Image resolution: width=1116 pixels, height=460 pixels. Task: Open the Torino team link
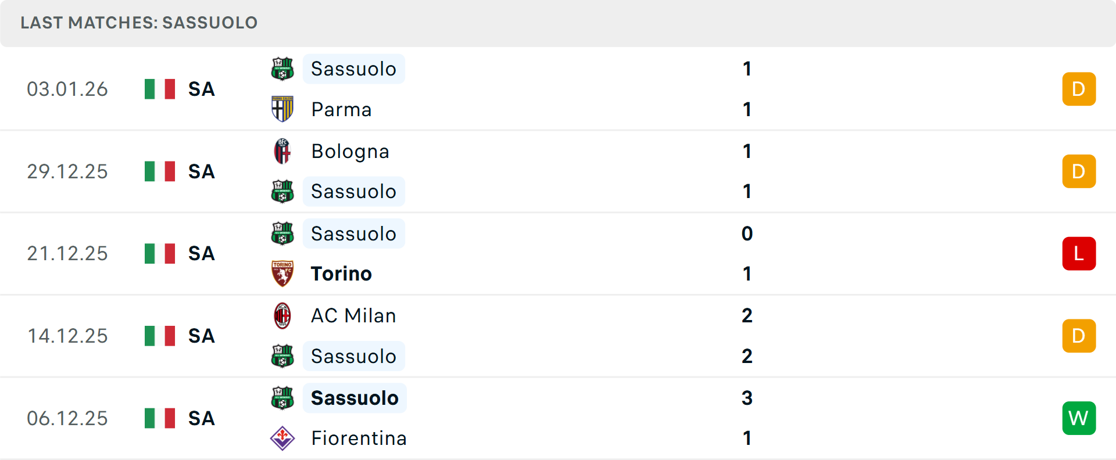click(341, 274)
